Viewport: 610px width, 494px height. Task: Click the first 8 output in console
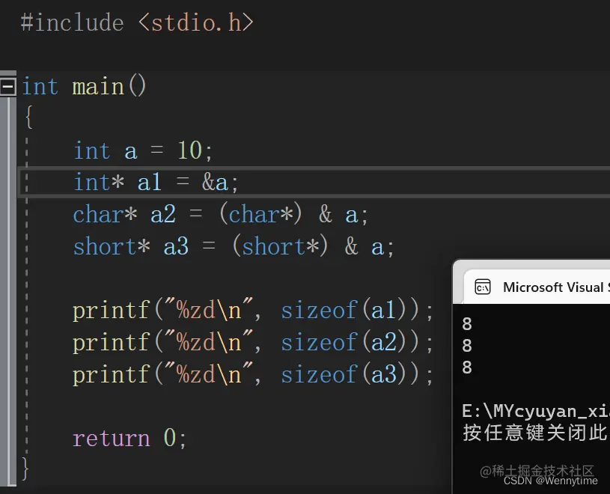point(466,323)
